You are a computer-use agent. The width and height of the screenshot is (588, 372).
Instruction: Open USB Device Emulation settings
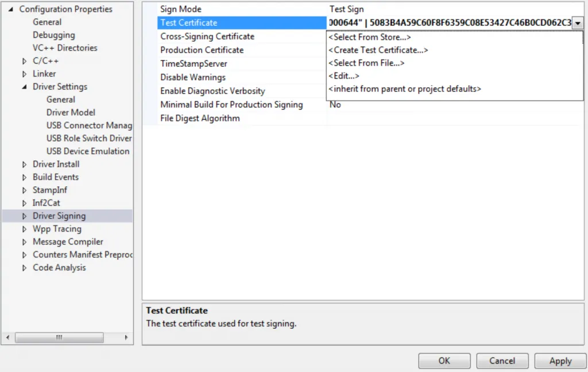(88, 151)
